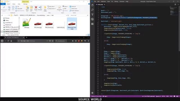Refresh the File Explorer folder

pos(68,15)
